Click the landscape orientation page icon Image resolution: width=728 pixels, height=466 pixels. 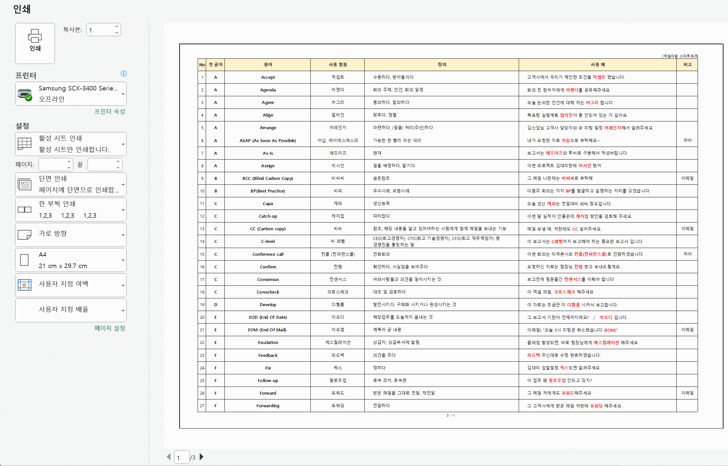pos(25,235)
